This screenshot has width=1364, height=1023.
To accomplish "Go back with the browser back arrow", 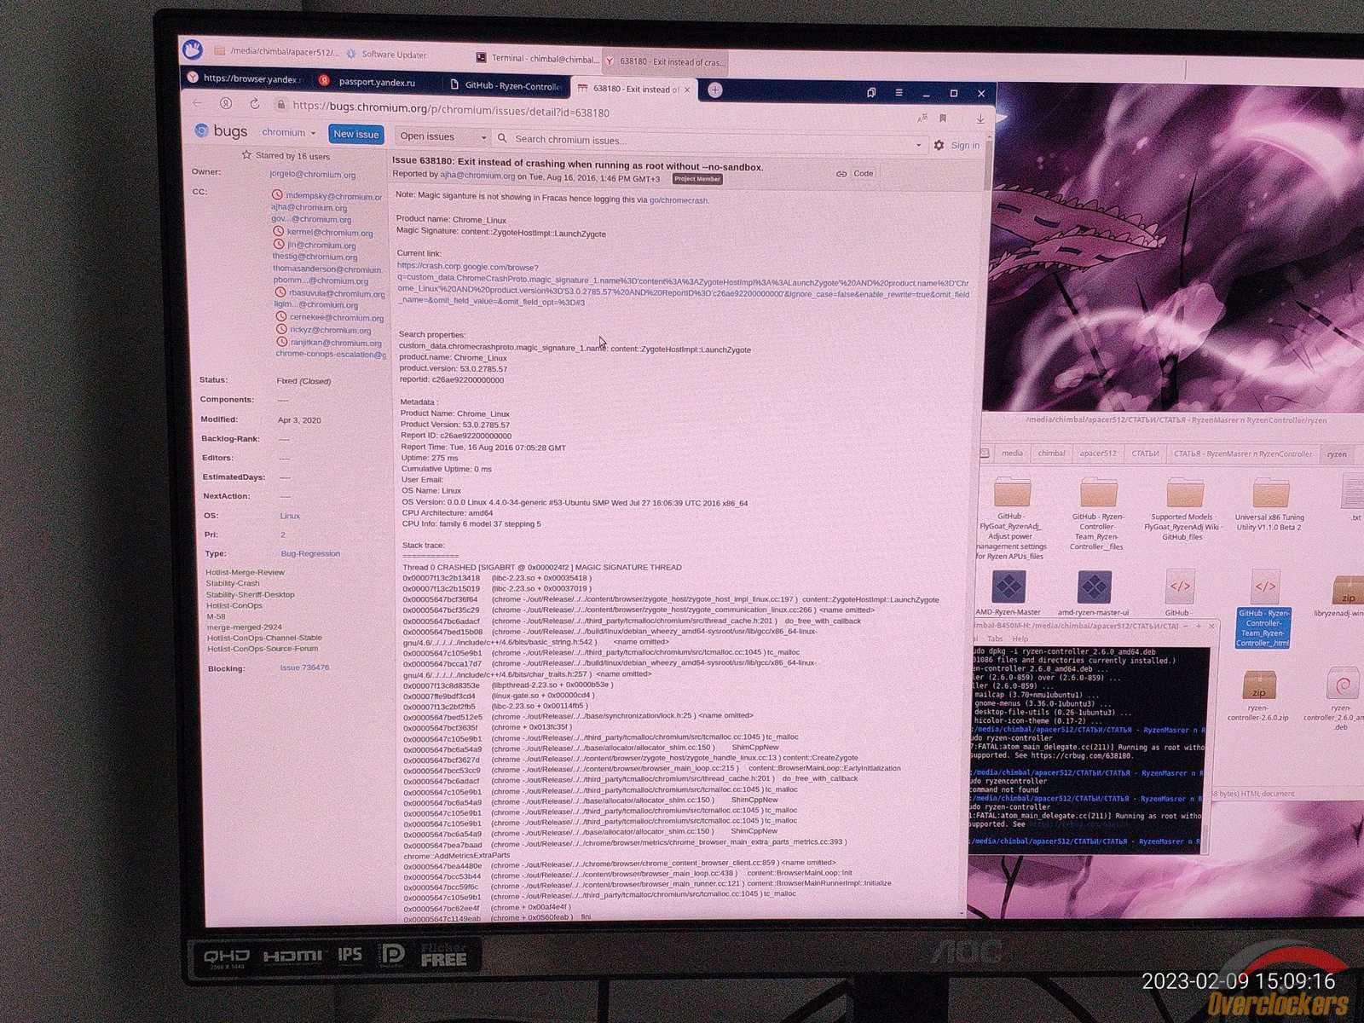I will pos(198,103).
